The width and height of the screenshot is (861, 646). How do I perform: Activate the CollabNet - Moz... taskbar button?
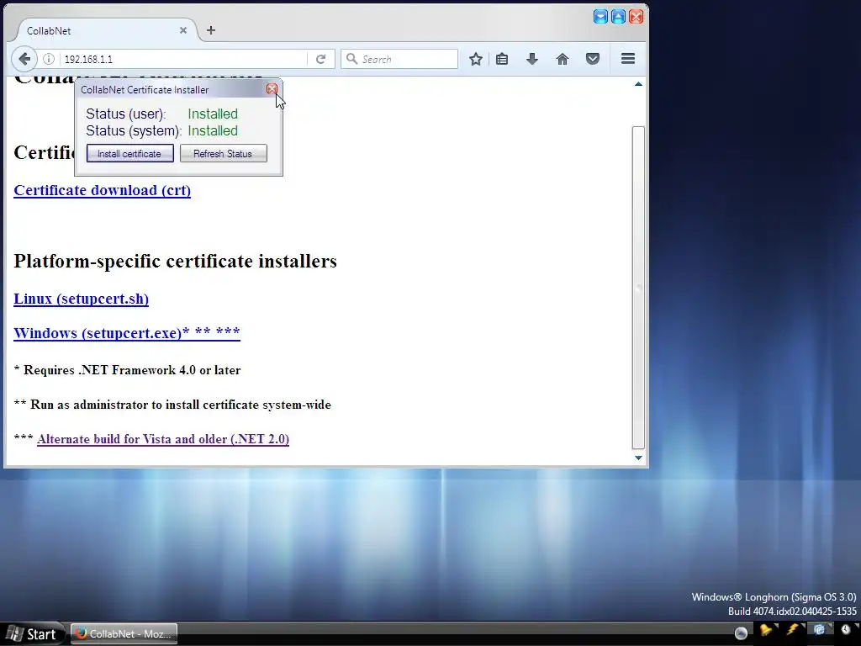[x=124, y=634]
